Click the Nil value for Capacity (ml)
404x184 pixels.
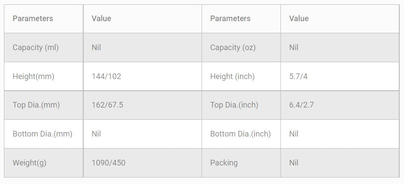(96, 48)
